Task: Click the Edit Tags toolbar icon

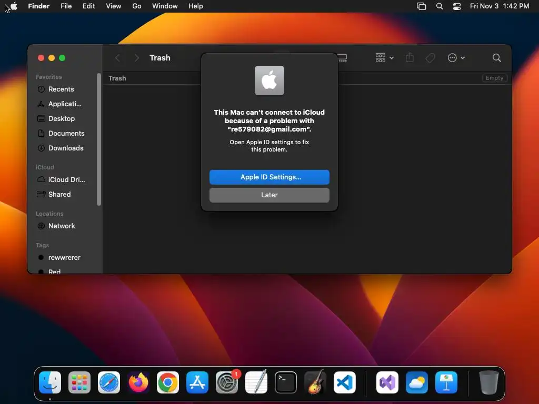Action: tap(431, 58)
